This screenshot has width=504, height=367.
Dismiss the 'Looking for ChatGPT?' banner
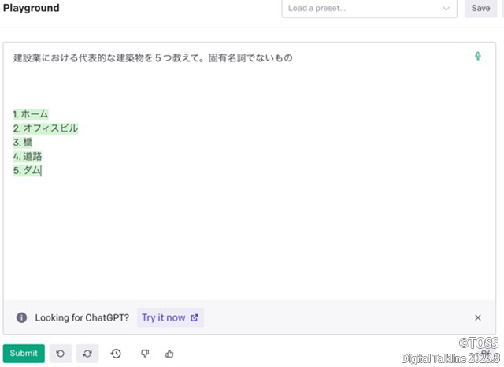click(x=477, y=317)
